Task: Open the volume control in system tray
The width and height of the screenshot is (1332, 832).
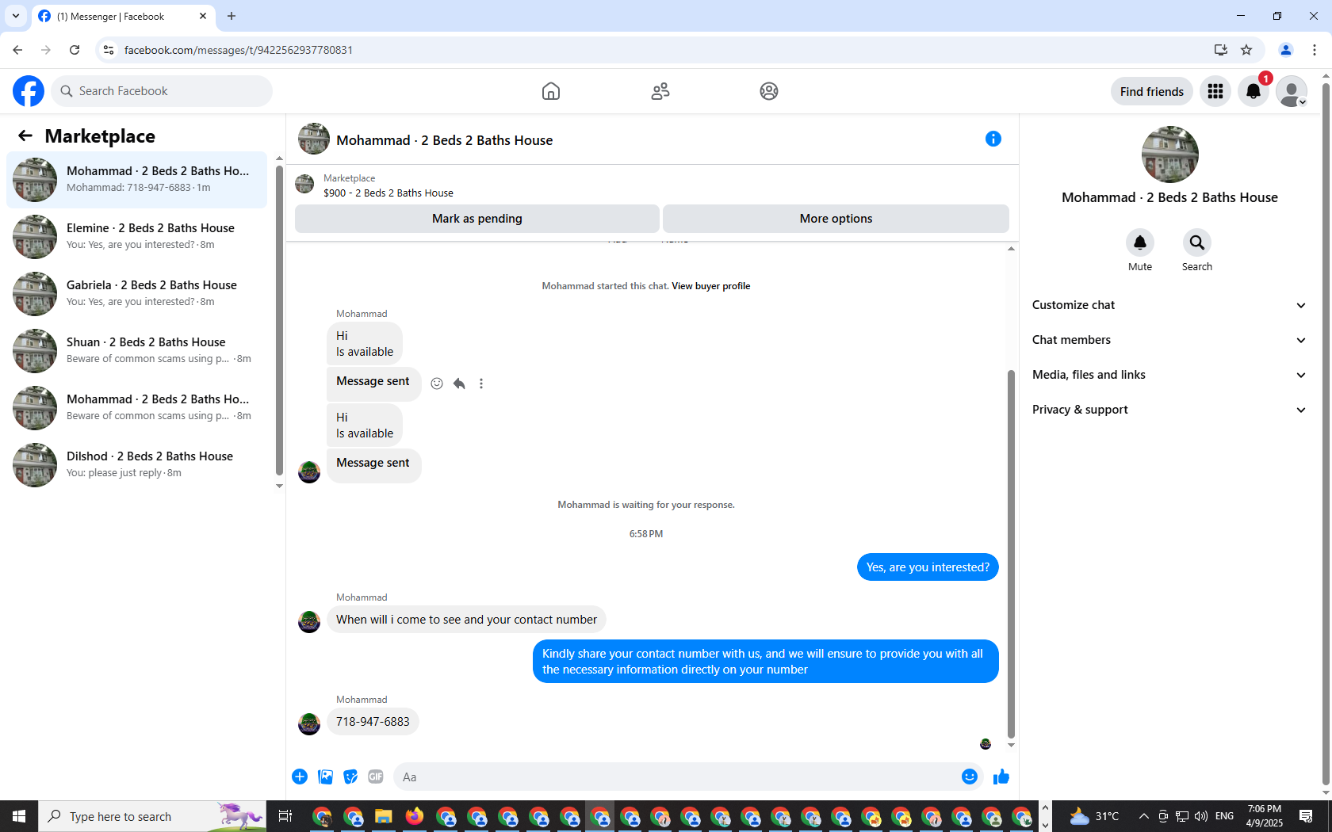Action: [1201, 816]
